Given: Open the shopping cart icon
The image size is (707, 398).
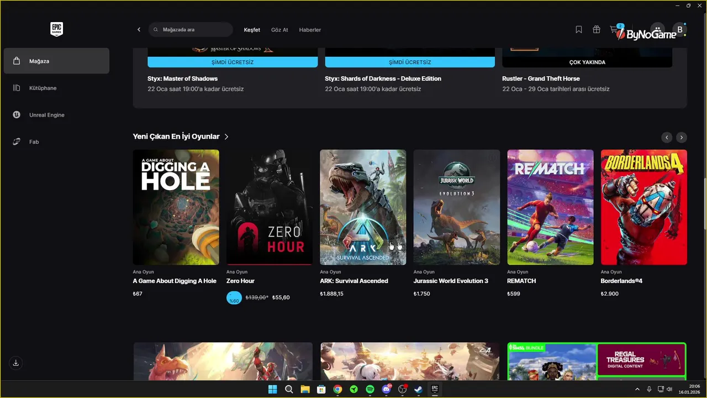Looking at the screenshot, I should tap(614, 30).
